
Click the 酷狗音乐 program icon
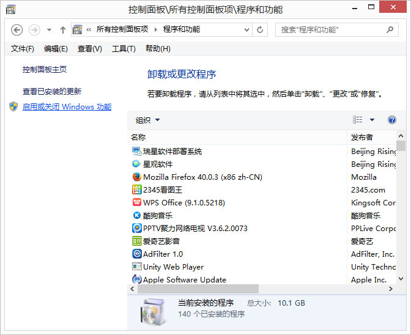[136, 215]
